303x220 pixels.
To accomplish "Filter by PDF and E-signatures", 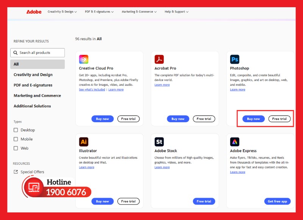I will (x=33, y=85).
